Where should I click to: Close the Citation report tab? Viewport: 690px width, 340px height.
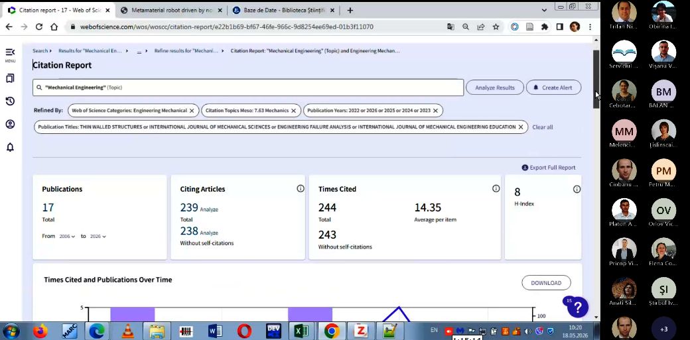(x=107, y=10)
